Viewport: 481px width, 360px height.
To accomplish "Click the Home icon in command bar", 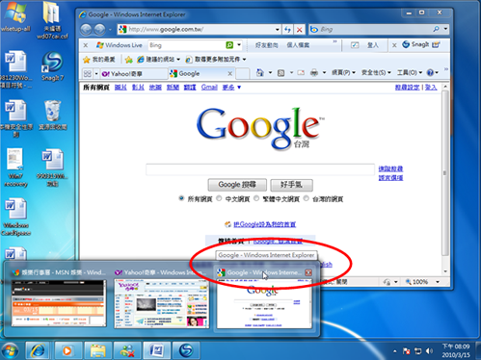I will pos(260,73).
